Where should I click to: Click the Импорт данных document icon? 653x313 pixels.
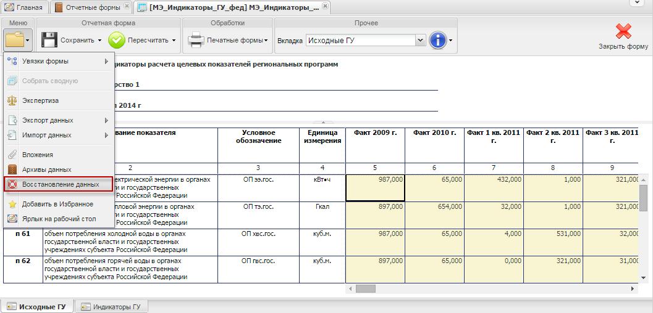(x=12, y=136)
